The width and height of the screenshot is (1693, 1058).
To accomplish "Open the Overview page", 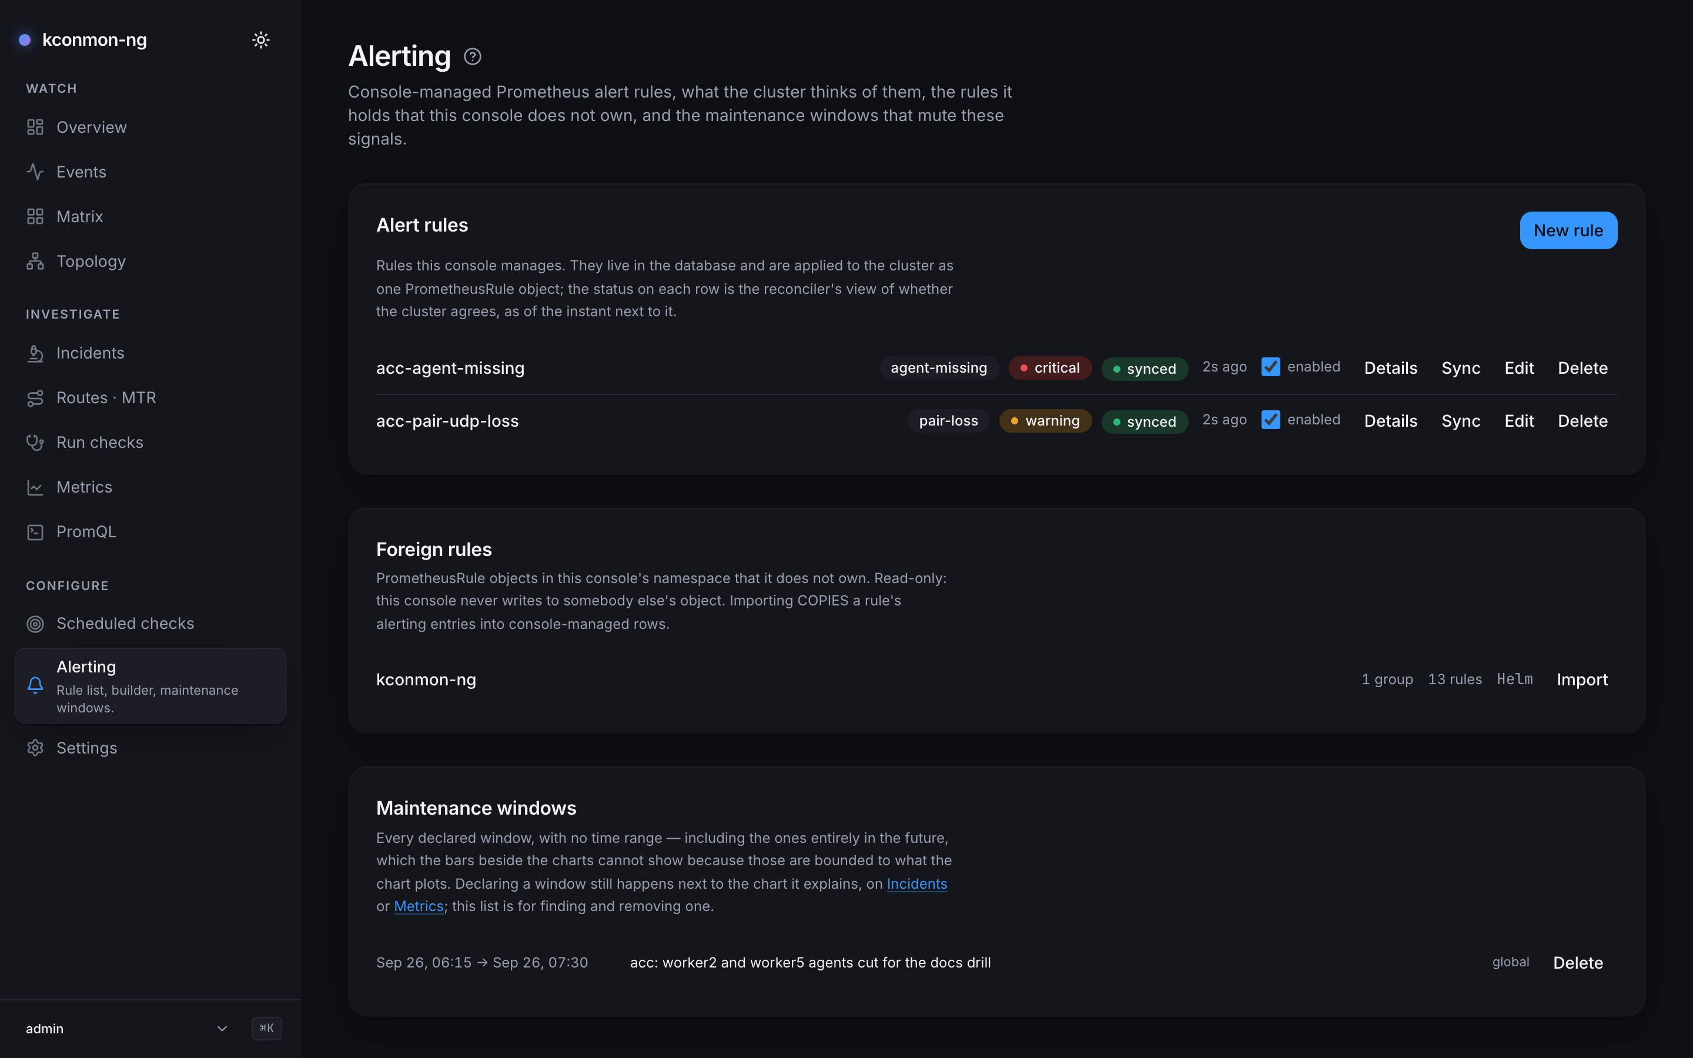I will tap(150, 128).
